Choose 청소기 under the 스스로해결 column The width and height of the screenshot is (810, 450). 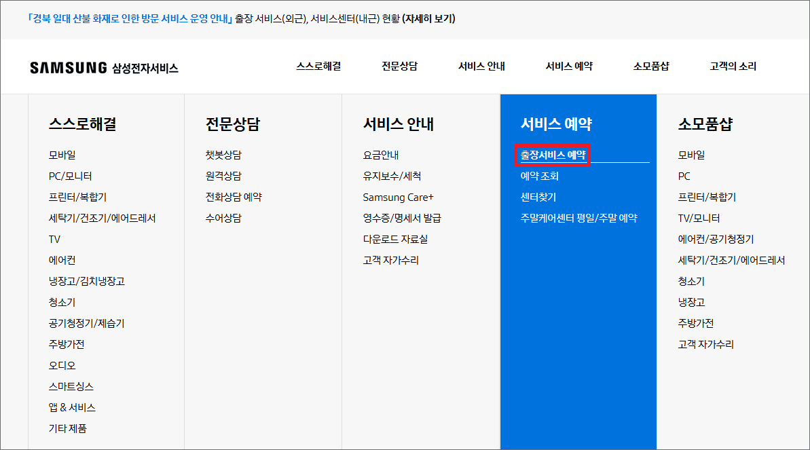click(x=62, y=302)
